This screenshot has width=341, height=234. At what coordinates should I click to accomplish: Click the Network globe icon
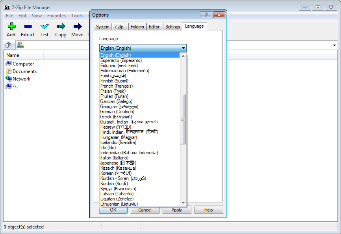(x=9, y=79)
